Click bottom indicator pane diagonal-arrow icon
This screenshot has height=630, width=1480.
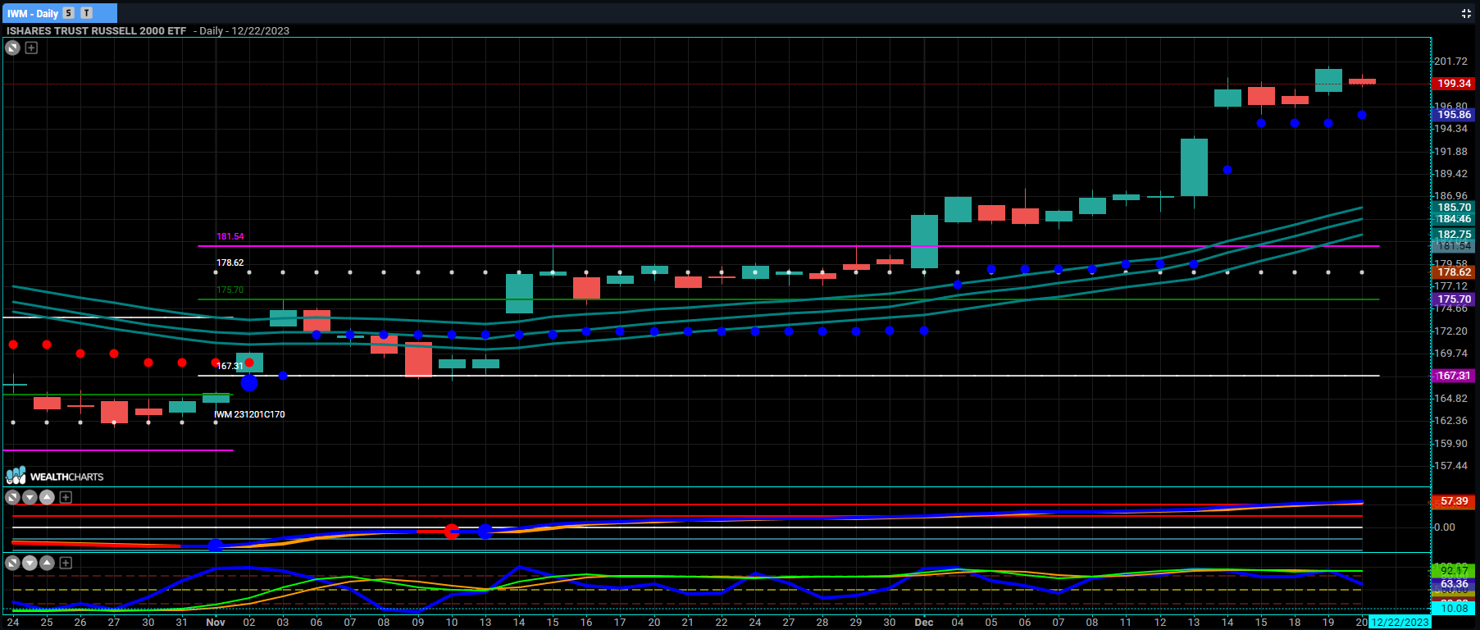coord(12,563)
